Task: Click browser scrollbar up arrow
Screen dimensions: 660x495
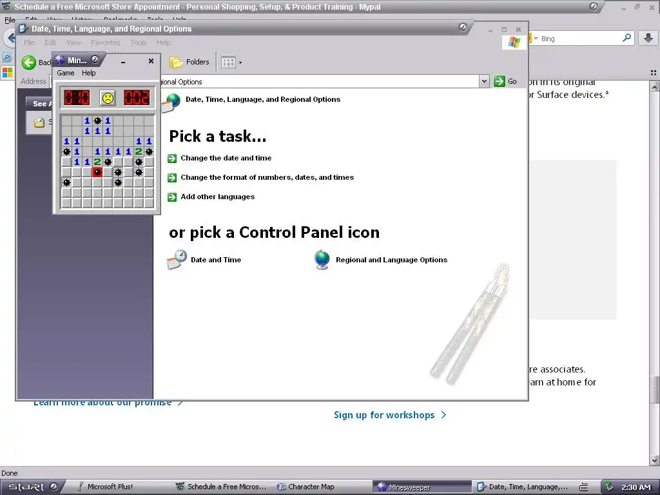Action: (x=654, y=87)
